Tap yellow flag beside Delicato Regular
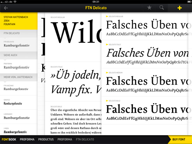This screenshot has width=192, height=144. coord(107,17)
